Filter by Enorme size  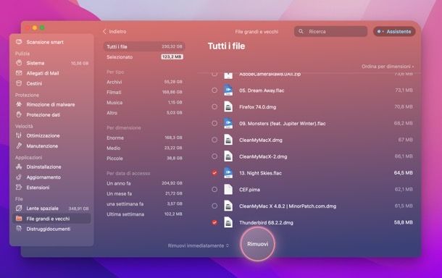(144, 138)
